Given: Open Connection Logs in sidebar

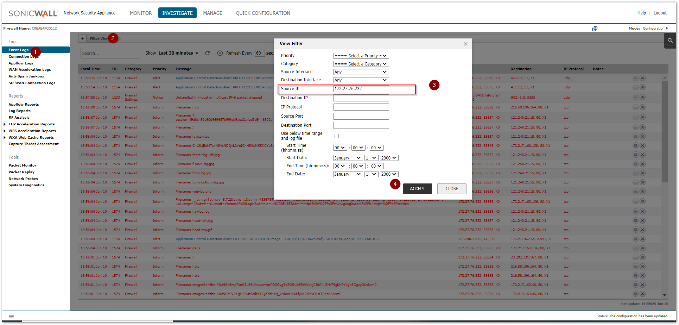Looking at the screenshot, I should 24,57.
